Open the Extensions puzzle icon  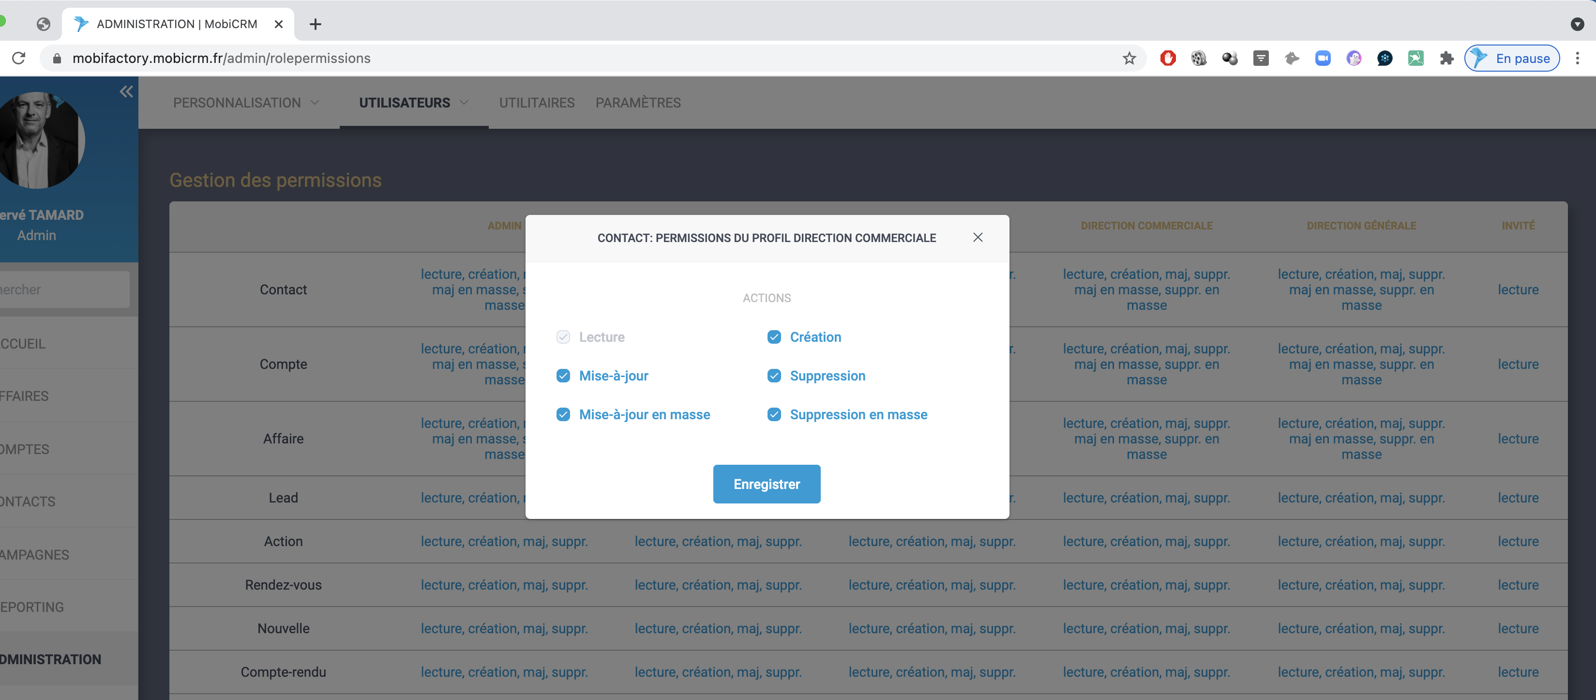click(x=1446, y=58)
